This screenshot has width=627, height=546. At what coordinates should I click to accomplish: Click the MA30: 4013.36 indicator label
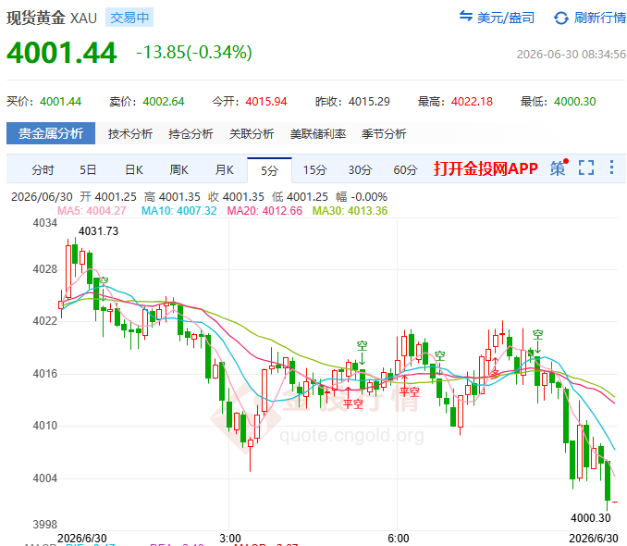click(350, 211)
